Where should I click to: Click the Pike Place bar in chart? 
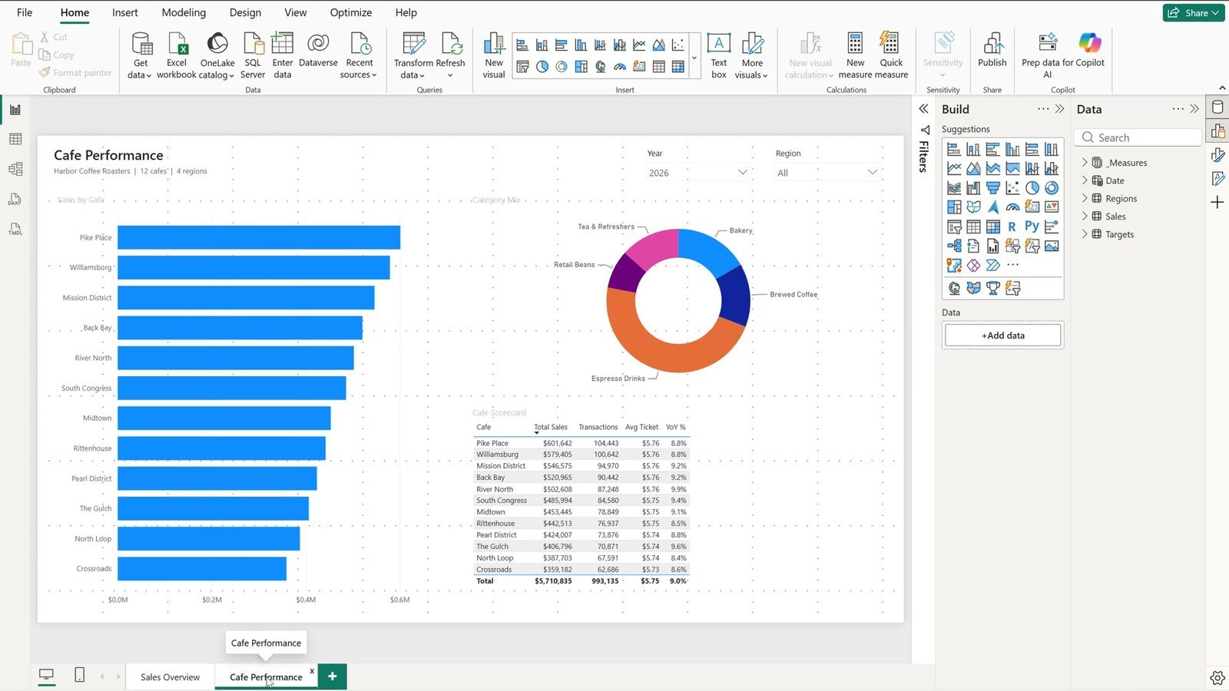(259, 237)
